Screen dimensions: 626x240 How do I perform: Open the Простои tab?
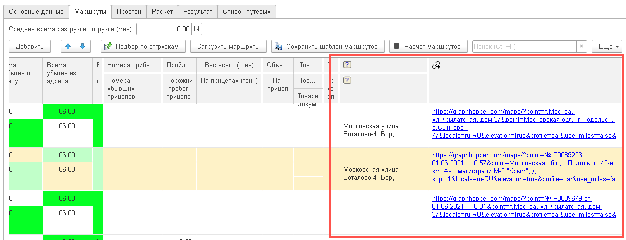pyautogui.click(x=129, y=11)
